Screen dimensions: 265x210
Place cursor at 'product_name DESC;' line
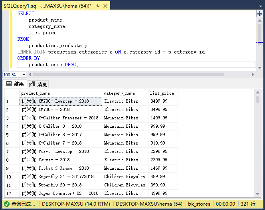pos(53,65)
